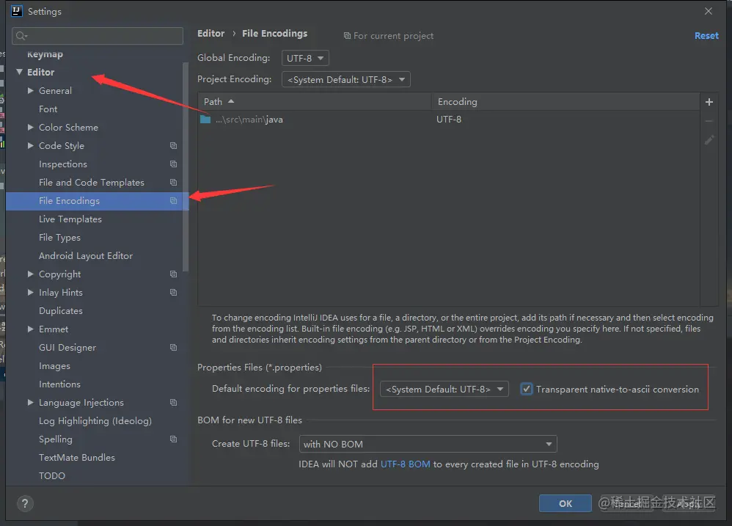Screen dimensions: 732x526
Task: Click project-level icon beside Inlay Hints
Action: (174, 292)
